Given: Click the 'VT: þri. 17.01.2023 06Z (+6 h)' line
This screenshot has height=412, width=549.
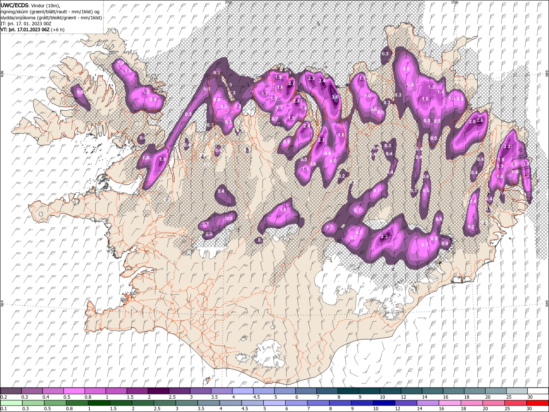Looking at the screenshot, I should [x=33, y=30].
